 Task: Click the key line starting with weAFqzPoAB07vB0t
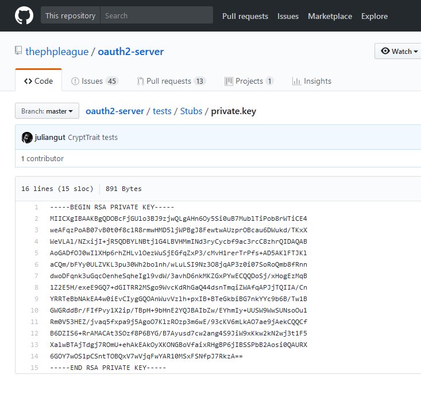tap(179, 230)
